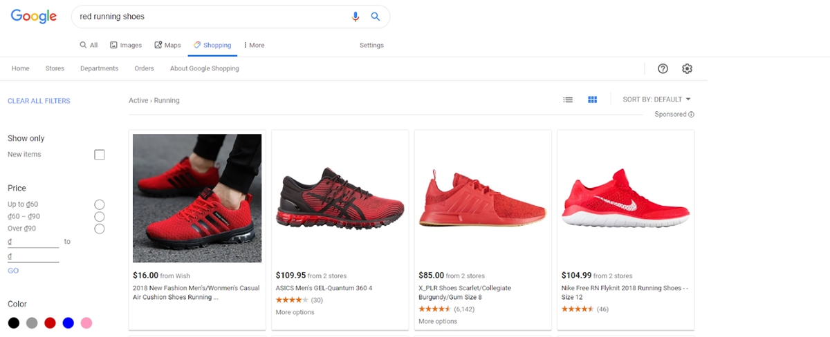Click the Sponsored info icon

click(691, 115)
